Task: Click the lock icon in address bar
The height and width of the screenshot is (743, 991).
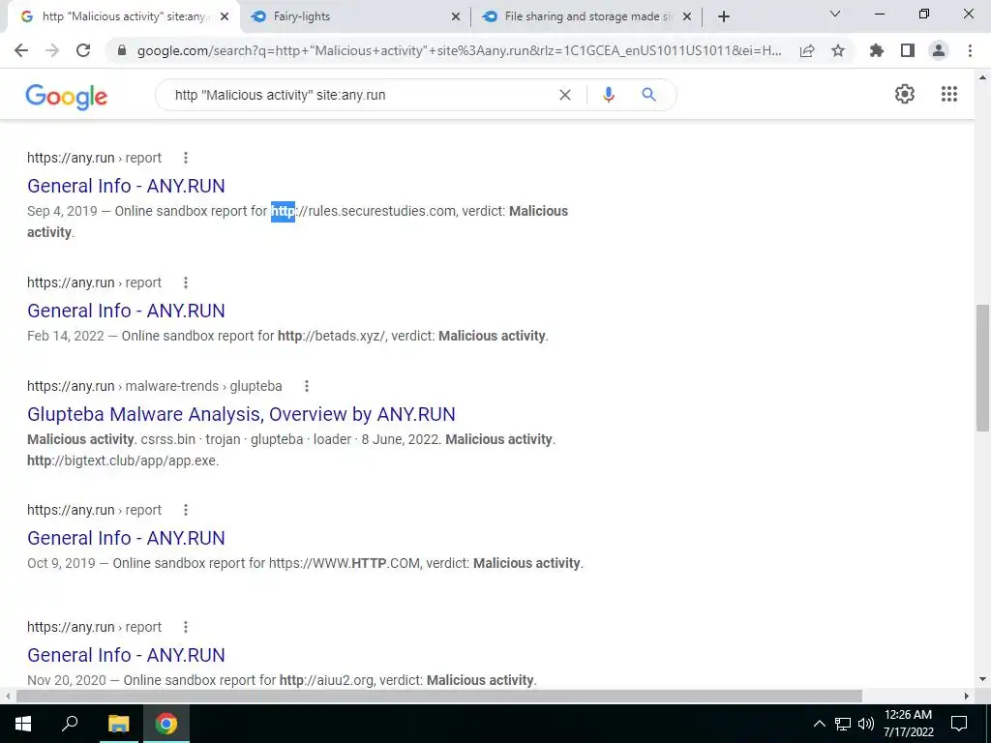Action: [122, 50]
